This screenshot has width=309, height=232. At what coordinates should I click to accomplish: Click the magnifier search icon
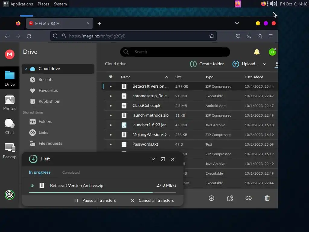tap(126, 52)
